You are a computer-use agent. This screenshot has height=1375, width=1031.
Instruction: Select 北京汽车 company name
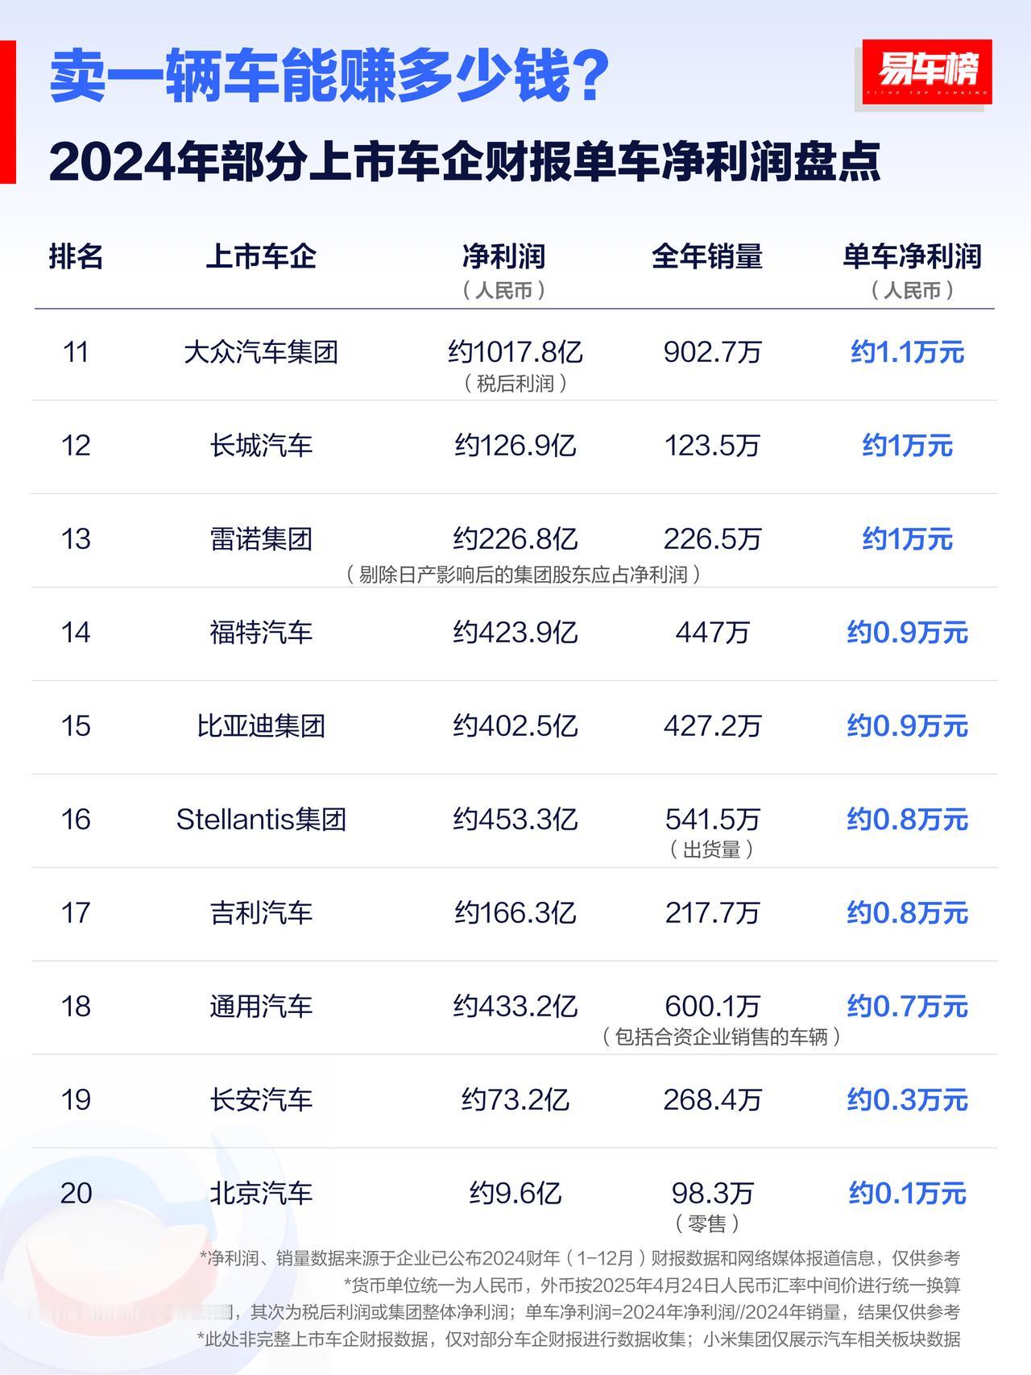click(x=261, y=1193)
